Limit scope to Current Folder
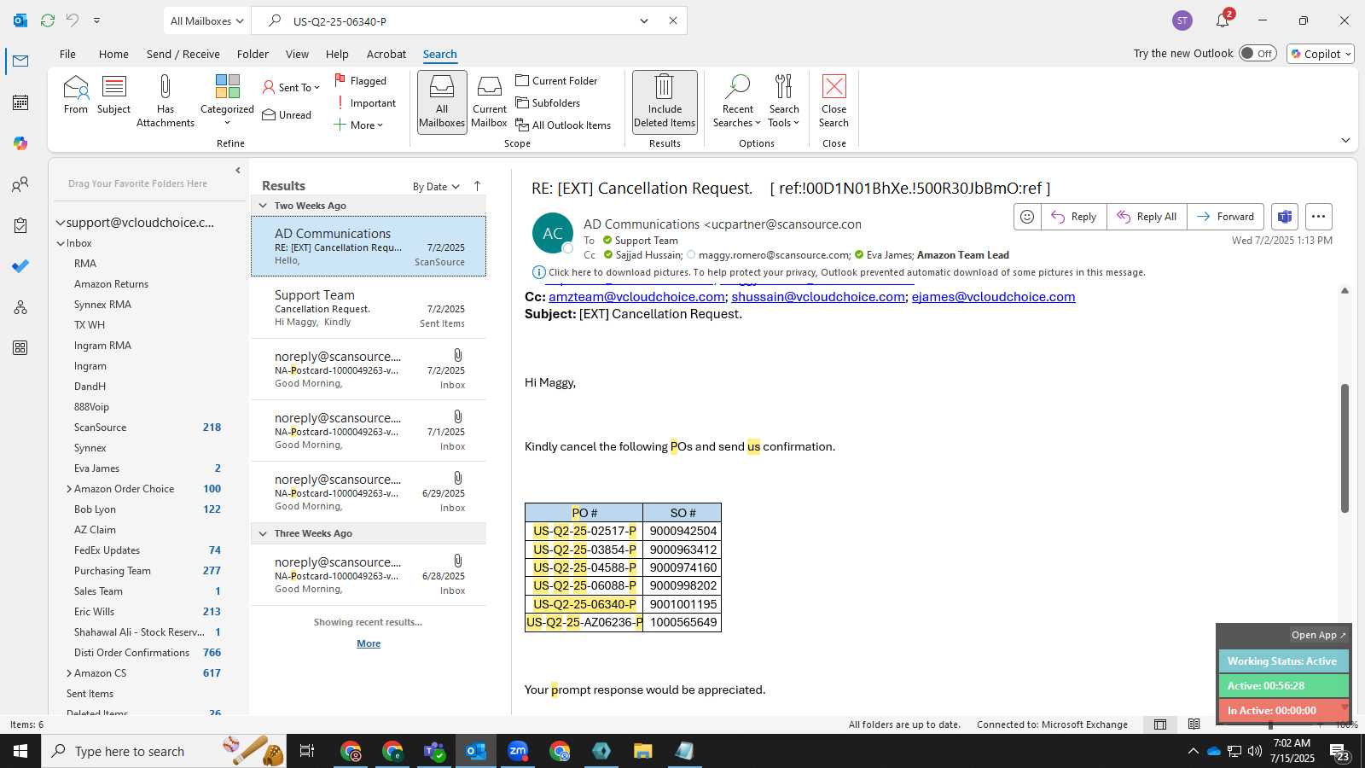The height and width of the screenshot is (768, 1365). coord(556,80)
